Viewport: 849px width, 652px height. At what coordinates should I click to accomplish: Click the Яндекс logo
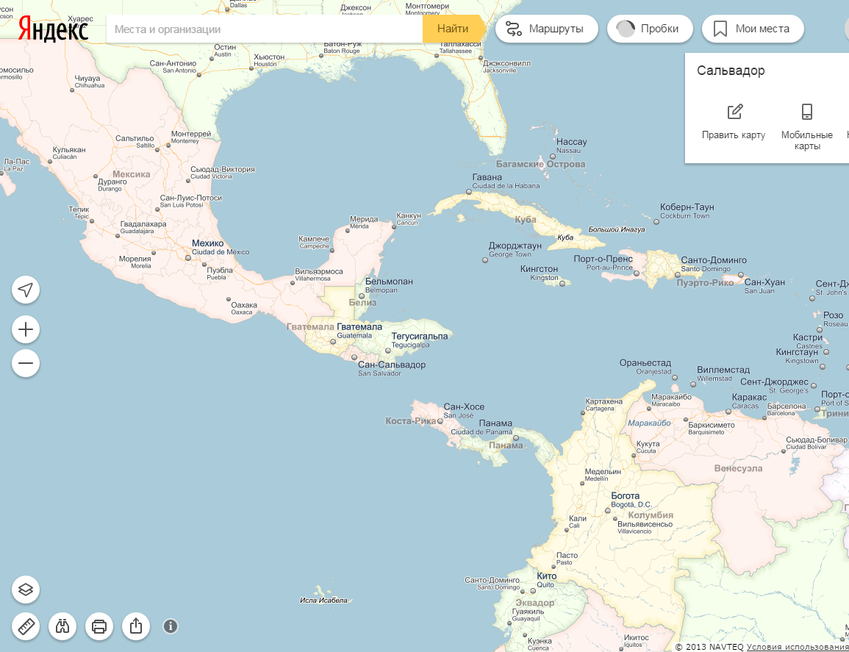[53, 29]
